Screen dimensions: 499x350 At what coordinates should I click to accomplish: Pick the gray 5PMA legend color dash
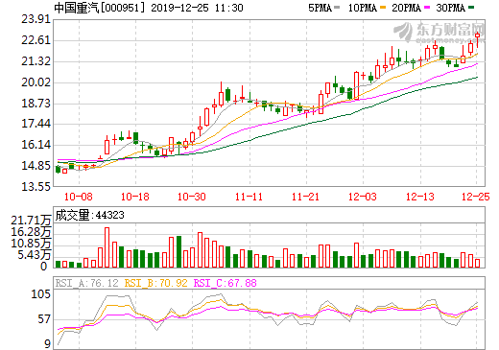(337, 7)
